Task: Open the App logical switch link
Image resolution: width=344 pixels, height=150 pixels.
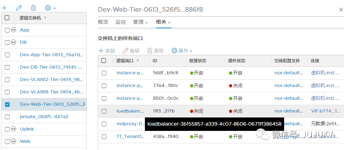Action: click(24, 30)
